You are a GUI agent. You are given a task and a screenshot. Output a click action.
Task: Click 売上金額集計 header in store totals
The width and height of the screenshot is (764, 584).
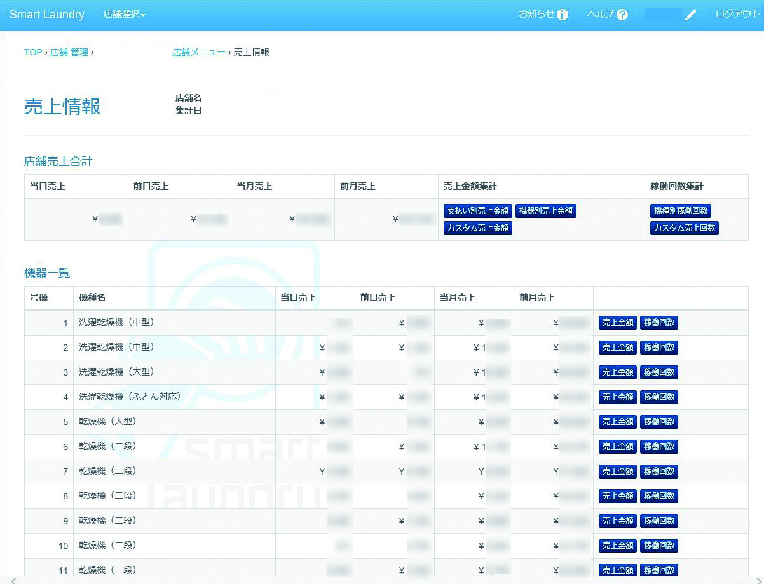pyautogui.click(x=470, y=187)
